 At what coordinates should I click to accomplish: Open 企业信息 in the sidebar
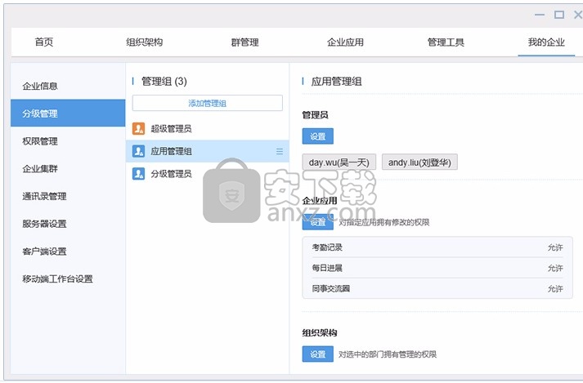tap(68, 87)
